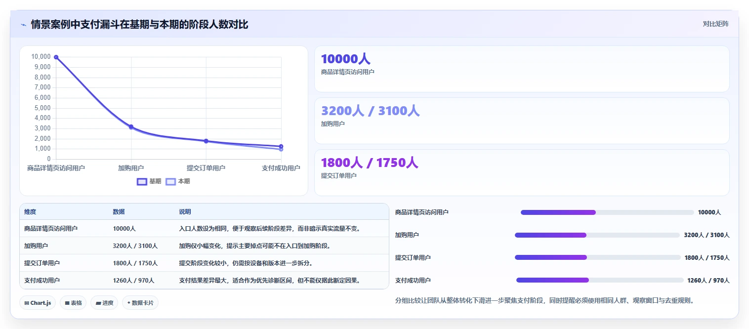Click the 10,000 y-axis tick label
The height and width of the screenshot is (329, 749).
(x=41, y=57)
